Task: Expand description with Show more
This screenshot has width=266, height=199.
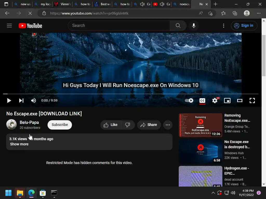Action: click(x=19, y=144)
